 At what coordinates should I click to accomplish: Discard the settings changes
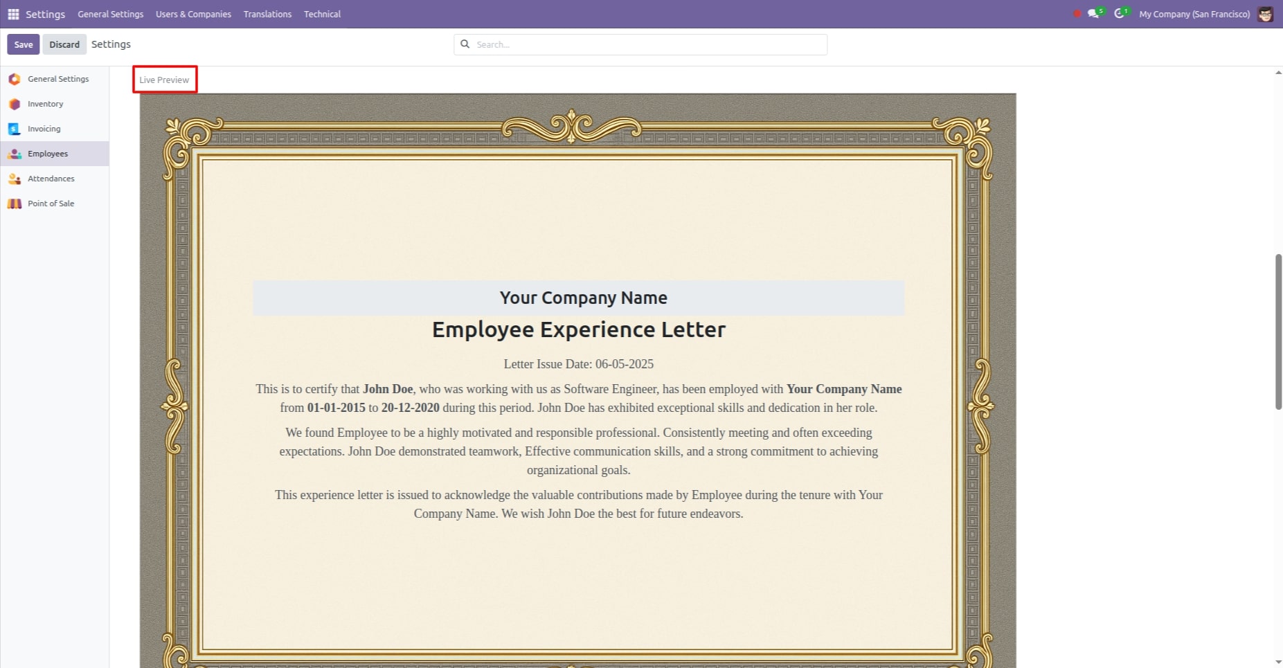click(x=64, y=44)
